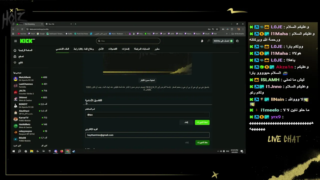320x180 pixels.
Task: Open Firefox from the taskbar
Action: [x=62, y=151]
